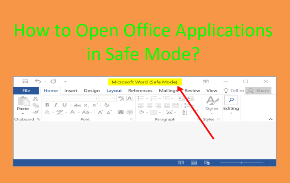Click the Paste clipboard icon
This screenshot has width=290, height=183.
point(23,101)
